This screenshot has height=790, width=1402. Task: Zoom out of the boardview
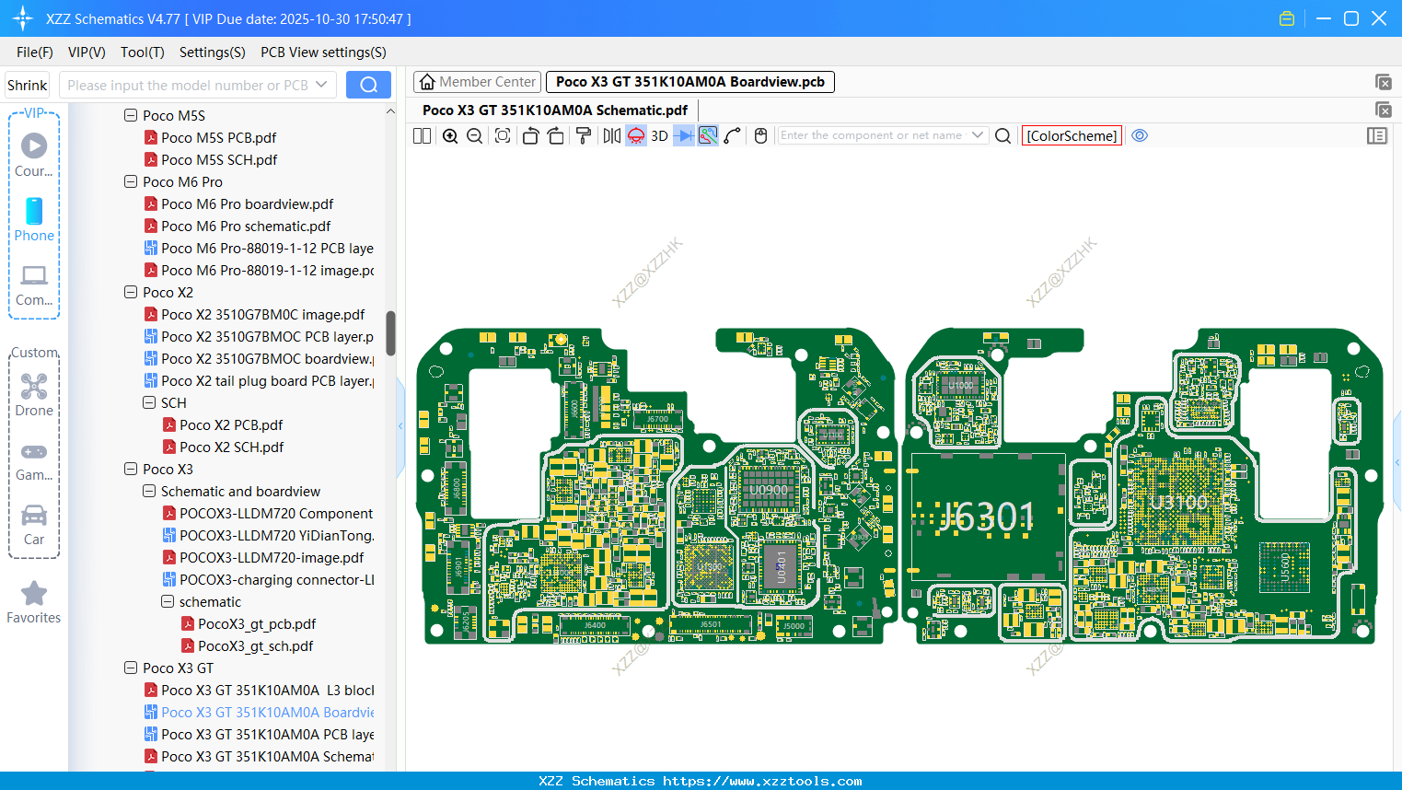[475, 135]
